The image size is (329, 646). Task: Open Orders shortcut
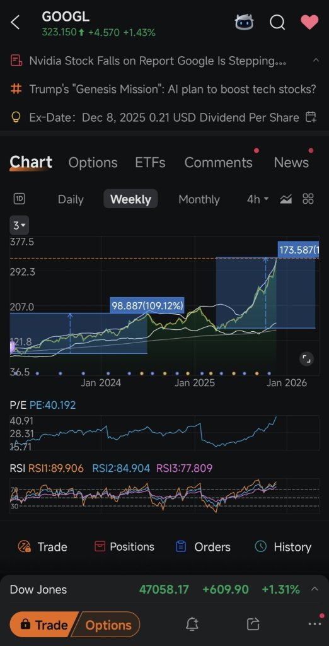(x=202, y=547)
